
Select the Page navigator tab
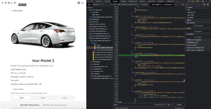89,4
